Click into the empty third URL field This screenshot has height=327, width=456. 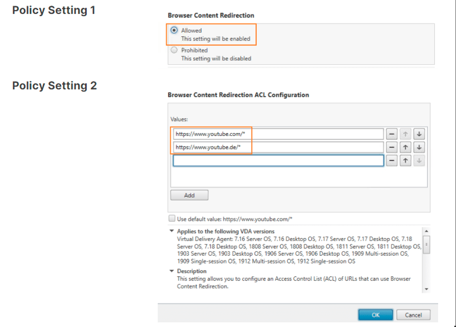pyautogui.click(x=278, y=161)
